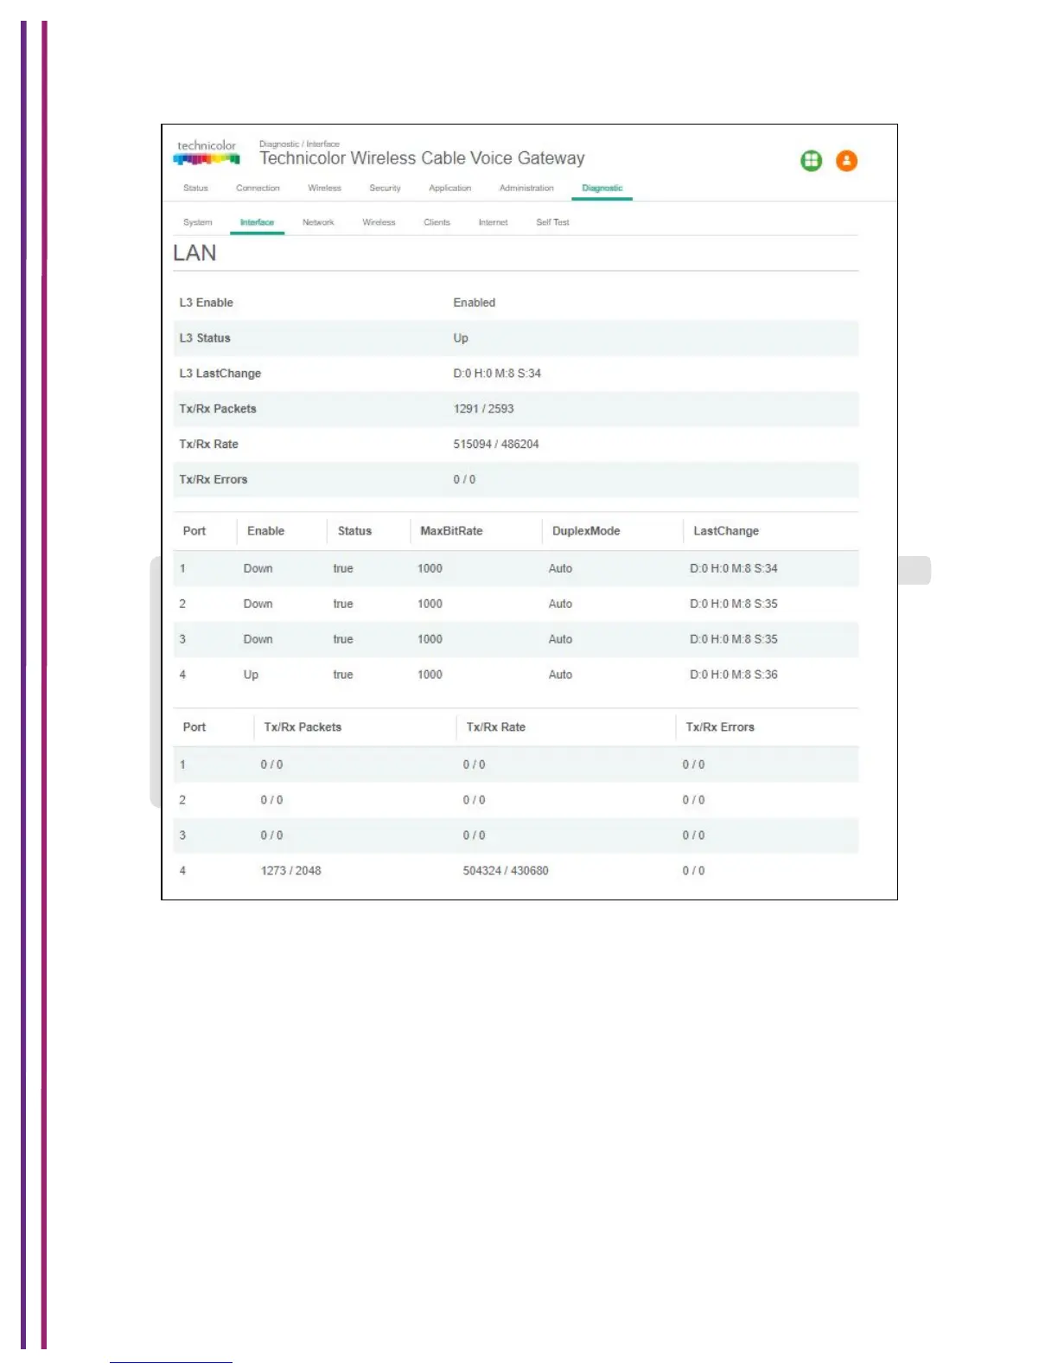The width and height of the screenshot is (1058, 1370).
Task: Open the Security tab
Action: point(385,188)
